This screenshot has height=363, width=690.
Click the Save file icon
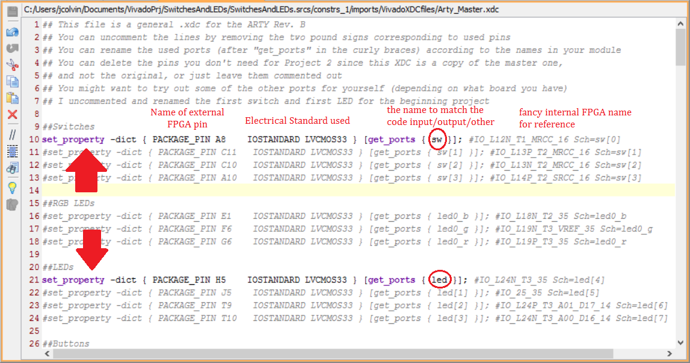[x=12, y=11]
